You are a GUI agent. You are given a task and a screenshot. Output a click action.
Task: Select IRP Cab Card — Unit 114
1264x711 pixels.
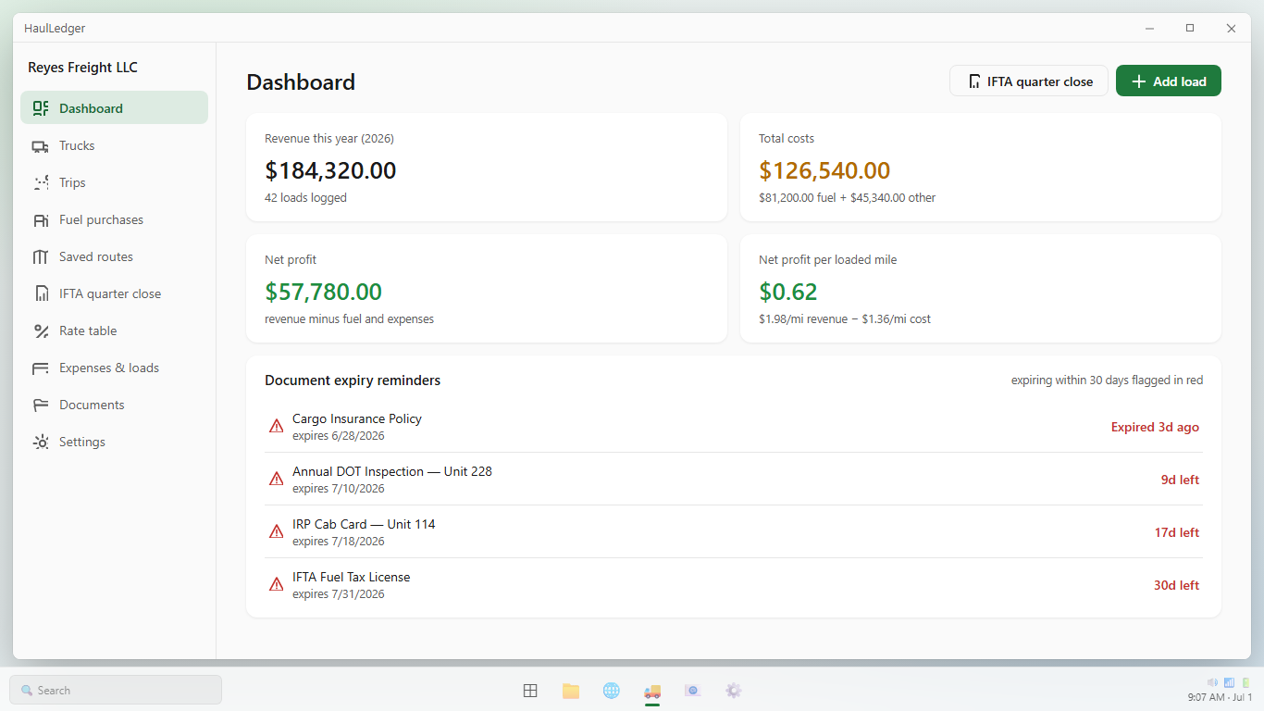pos(734,532)
